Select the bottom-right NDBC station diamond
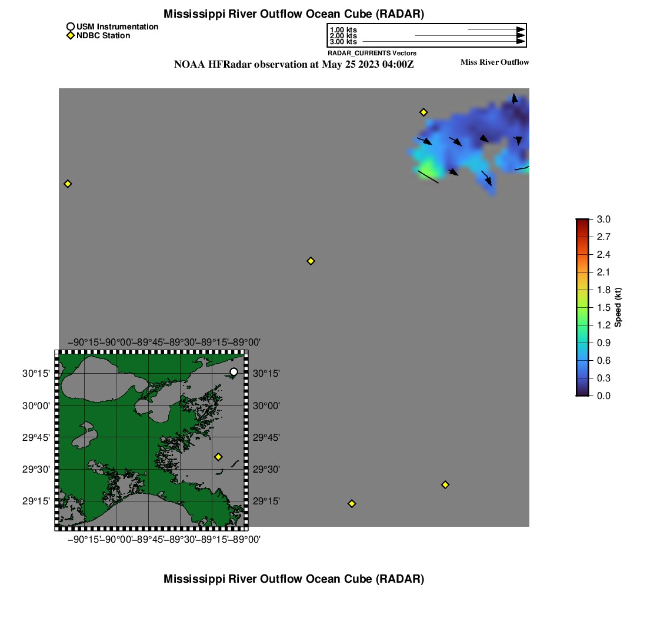The width and height of the screenshot is (647, 618). (x=445, y=484)
